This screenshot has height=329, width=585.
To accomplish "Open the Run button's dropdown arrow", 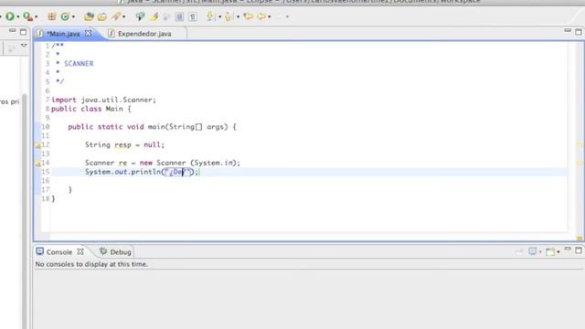I will [18, 16].
